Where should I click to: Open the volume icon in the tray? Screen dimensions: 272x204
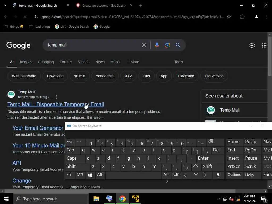pyautogui.click(x=231, y=199)
